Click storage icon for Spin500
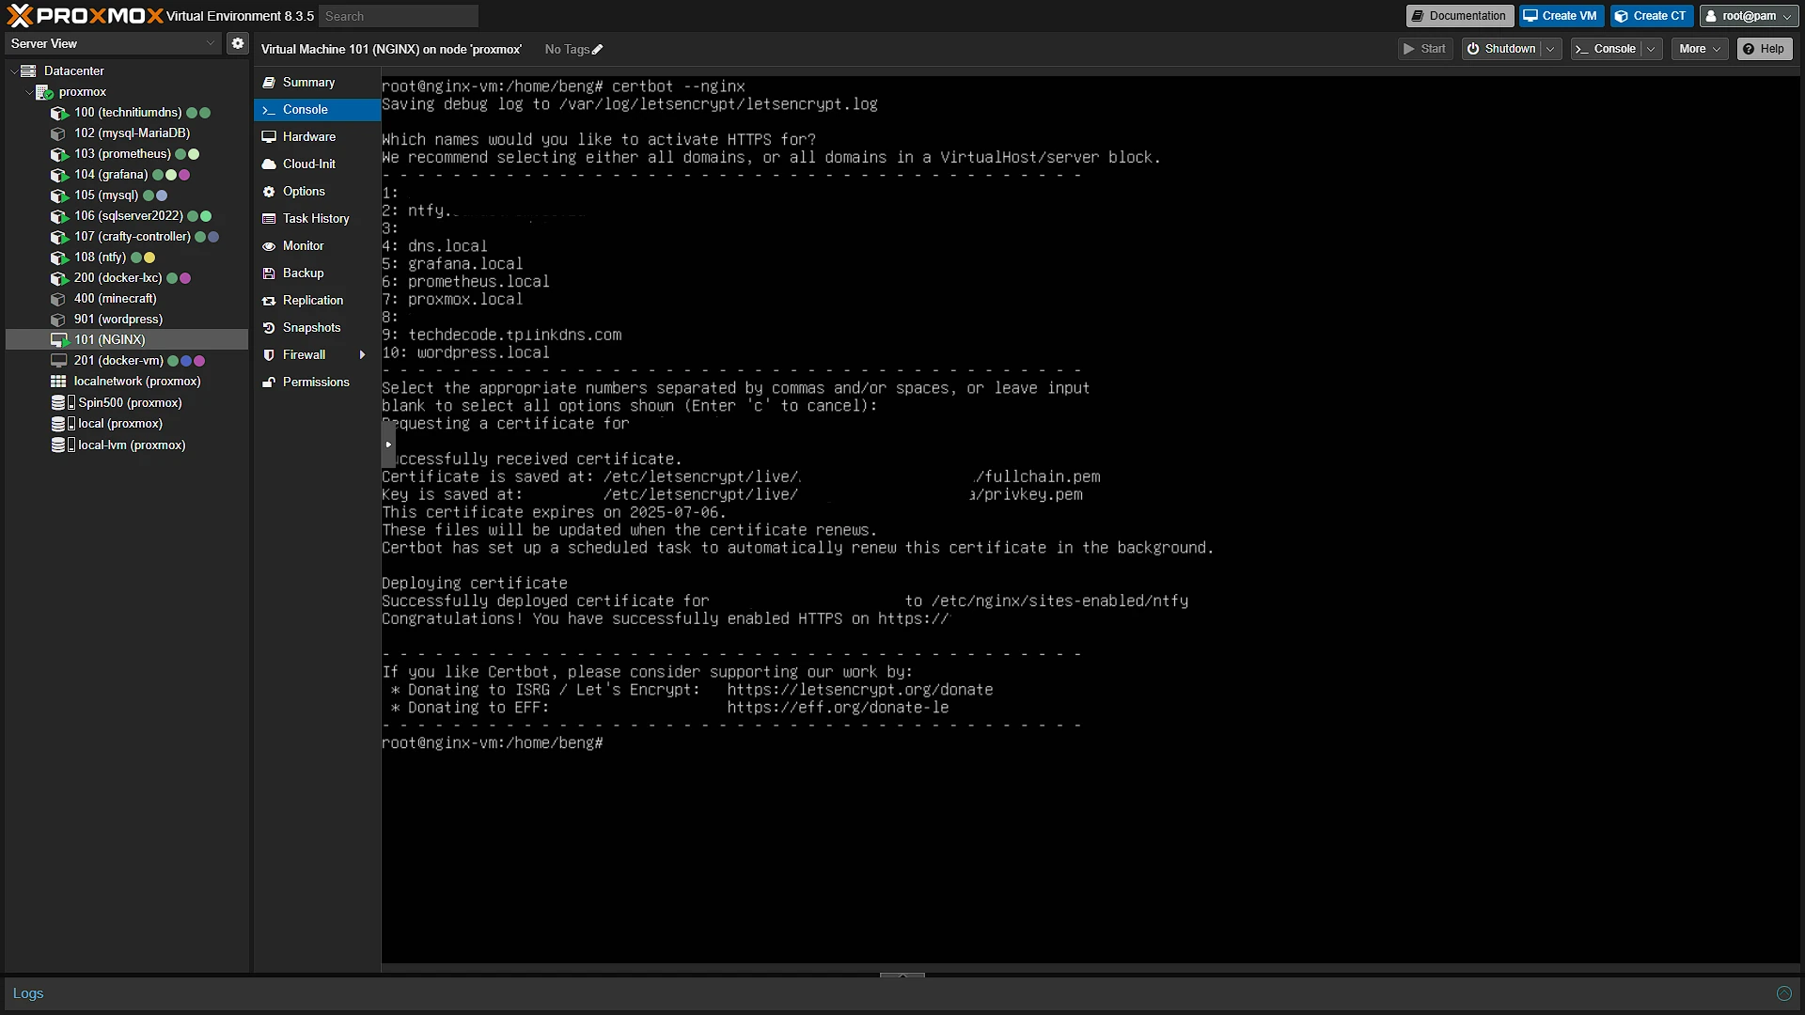This screenshot has height=1015, width=1805. click(x=62, y=402)
